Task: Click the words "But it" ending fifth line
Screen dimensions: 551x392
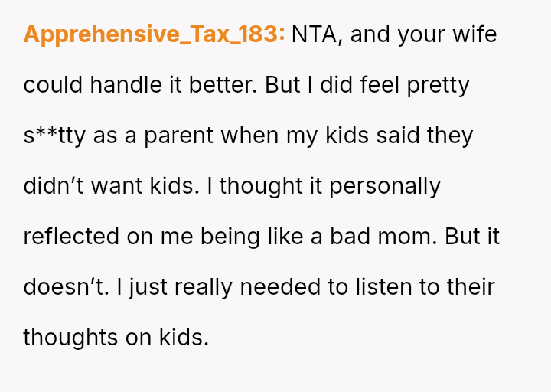Action: [471, 237]
